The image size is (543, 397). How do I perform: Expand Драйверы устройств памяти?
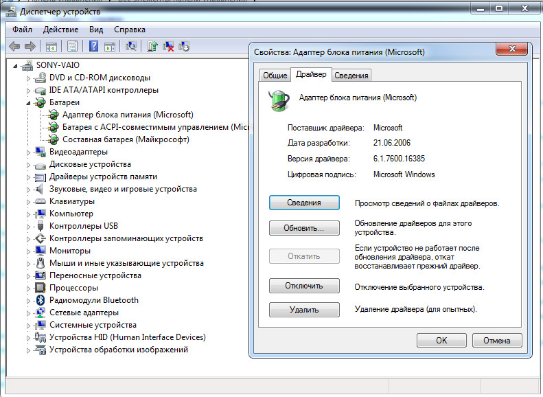(x=28, y=177)
